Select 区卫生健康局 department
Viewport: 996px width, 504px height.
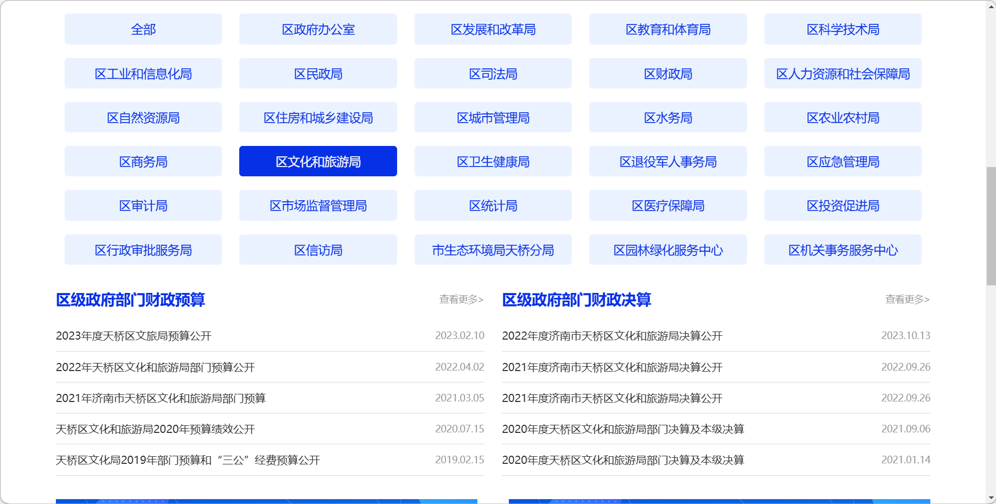(x=493, y=161)
